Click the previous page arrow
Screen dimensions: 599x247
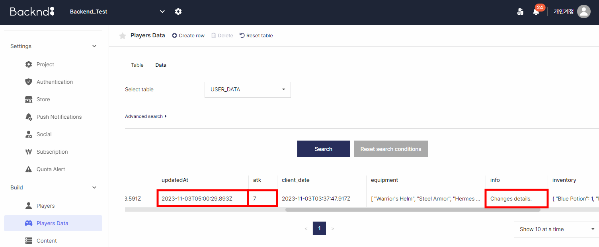306,229
